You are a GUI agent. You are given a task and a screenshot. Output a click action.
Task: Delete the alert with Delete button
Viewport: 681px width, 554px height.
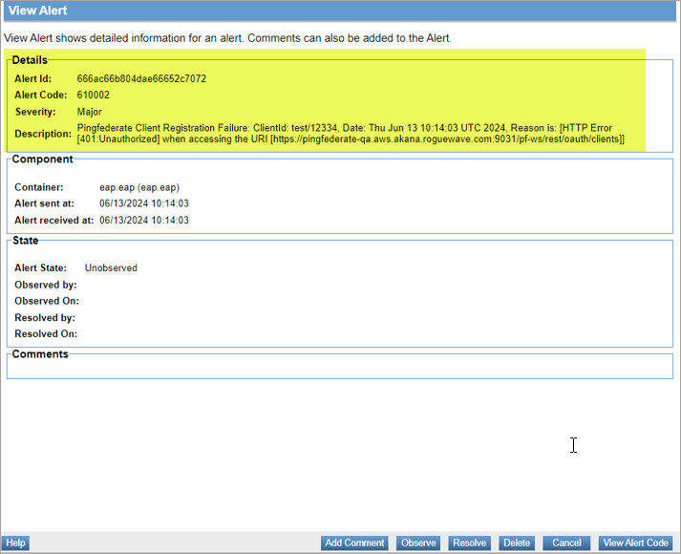pyautogui.click(x=517, y=543)
